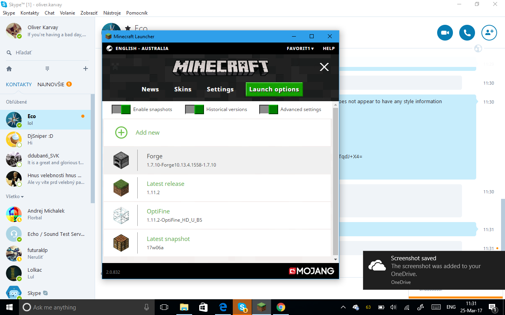Start a voice call with Eco
This screenshot has height=315, width=505.
467,33
